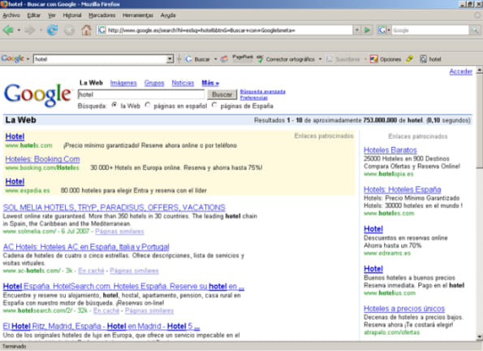Click the Corrector ortográfico spellcheck icon
Viewport: 483px width, 351px height.
pyautogui.click(x=260, y=58)
